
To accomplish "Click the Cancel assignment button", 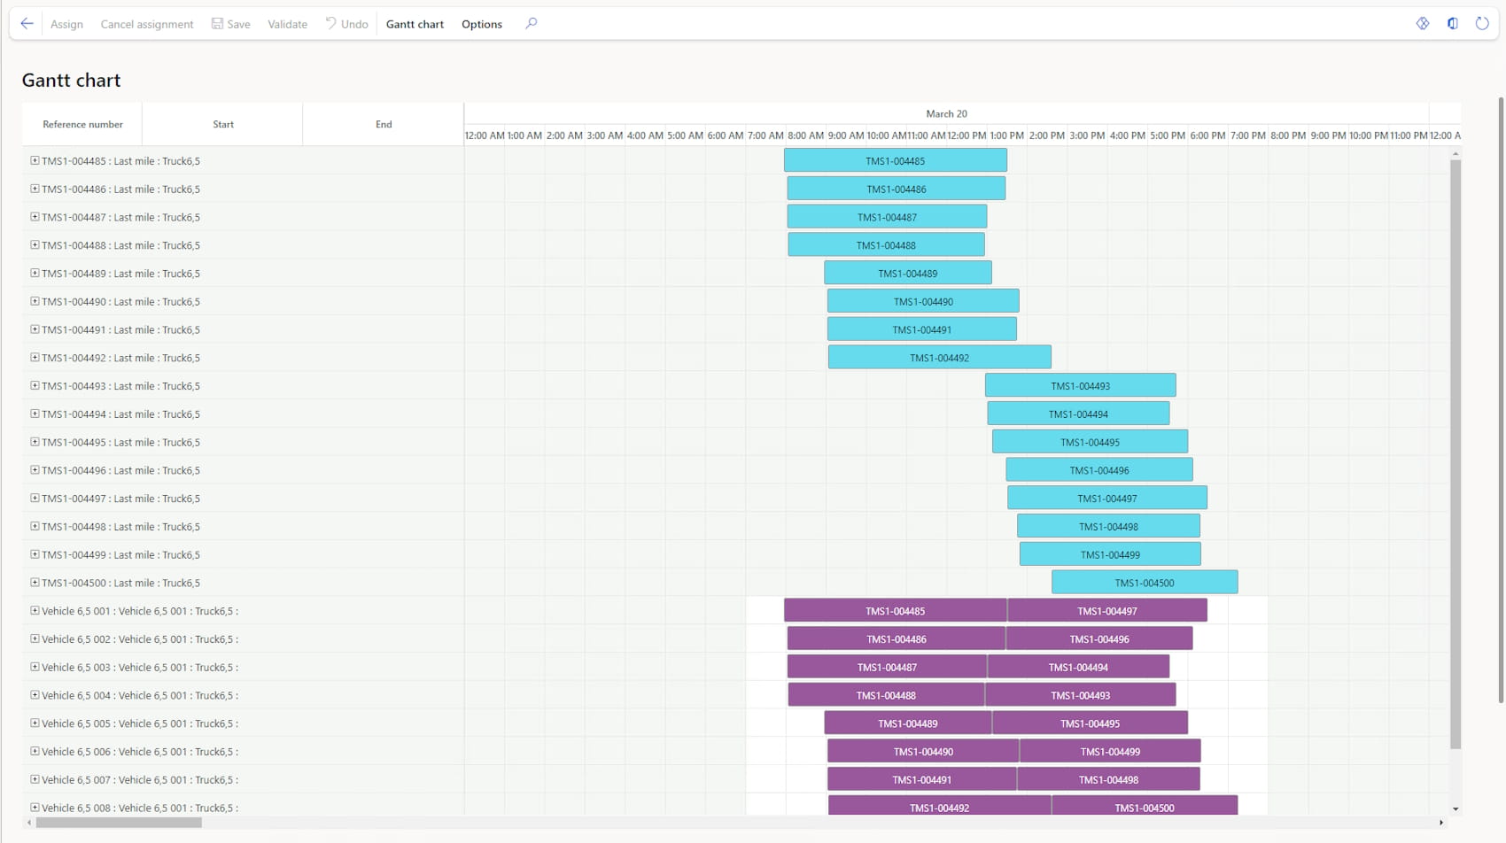I will click(147, 24).
